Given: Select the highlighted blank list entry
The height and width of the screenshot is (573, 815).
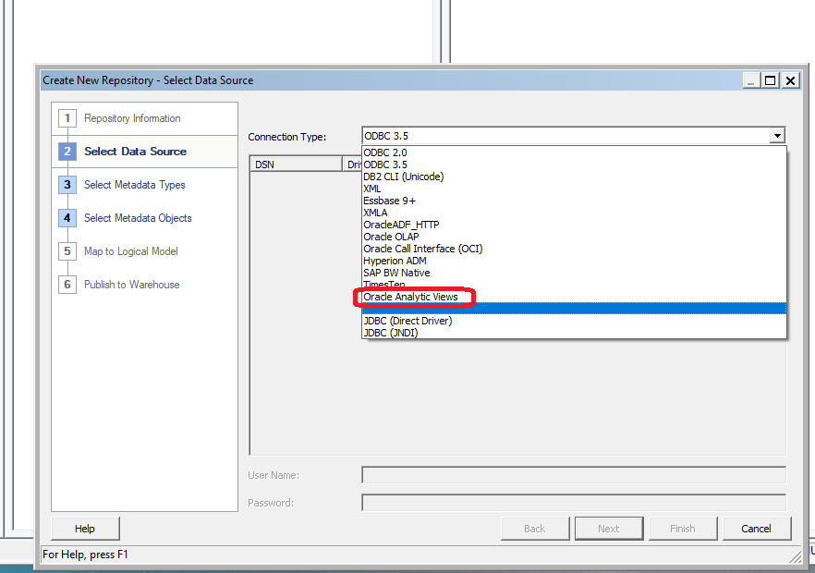Looking at the screenshot, I should [574, 309].
